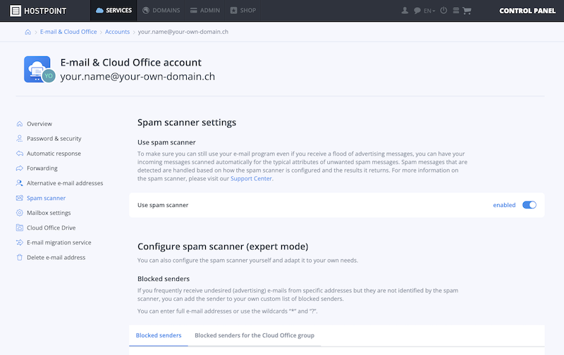Open Mailbox settings page
The width and height of the screenshot is (564, 355).
tap(49, 213)
